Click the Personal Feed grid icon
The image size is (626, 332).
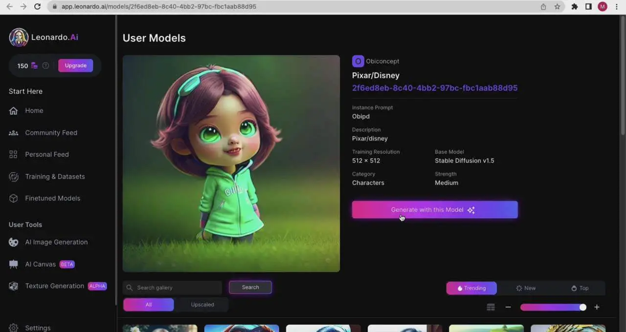click(14, 154)
